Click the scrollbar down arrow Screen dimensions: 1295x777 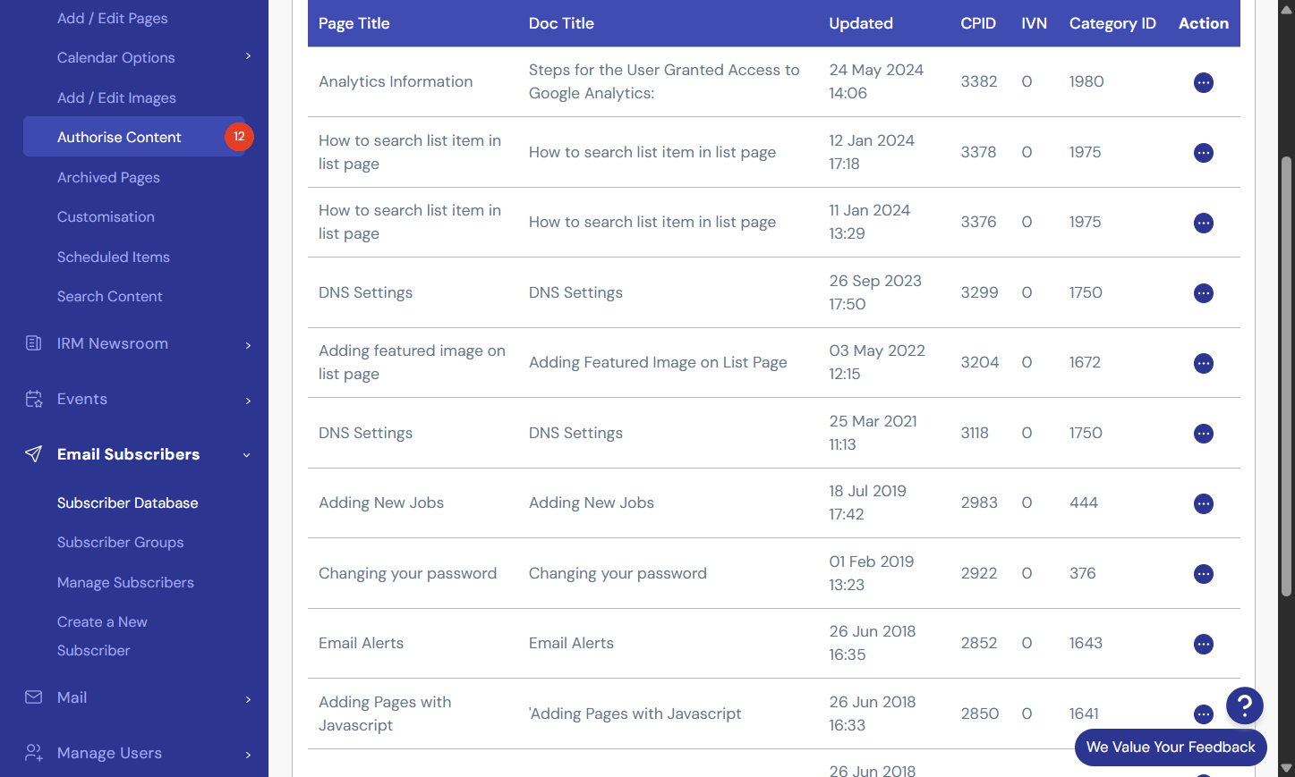pos(1287,768)
